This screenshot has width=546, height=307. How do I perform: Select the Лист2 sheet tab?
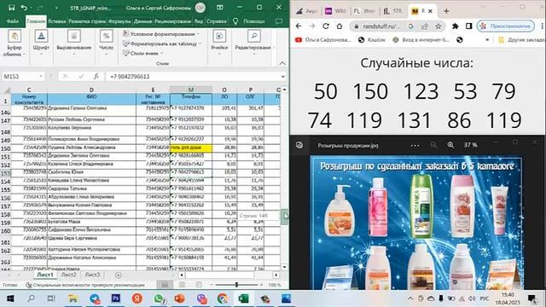(x=68, y=275)
